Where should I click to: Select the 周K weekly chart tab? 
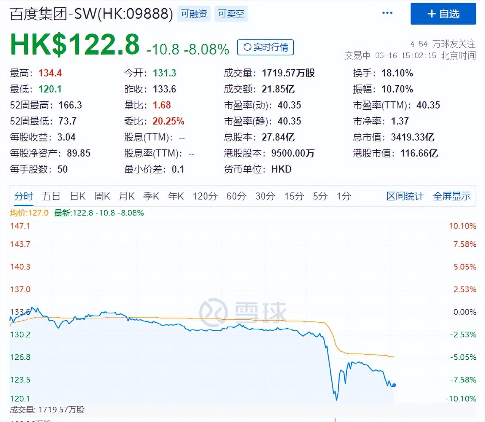[102, 196]
